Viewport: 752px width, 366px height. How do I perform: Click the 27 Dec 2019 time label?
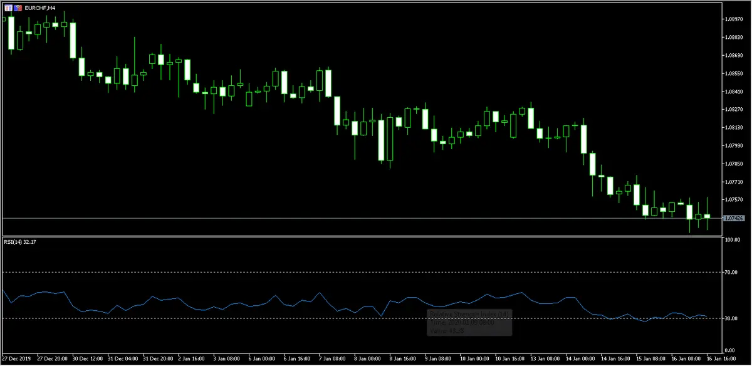[x=15, y=360]
